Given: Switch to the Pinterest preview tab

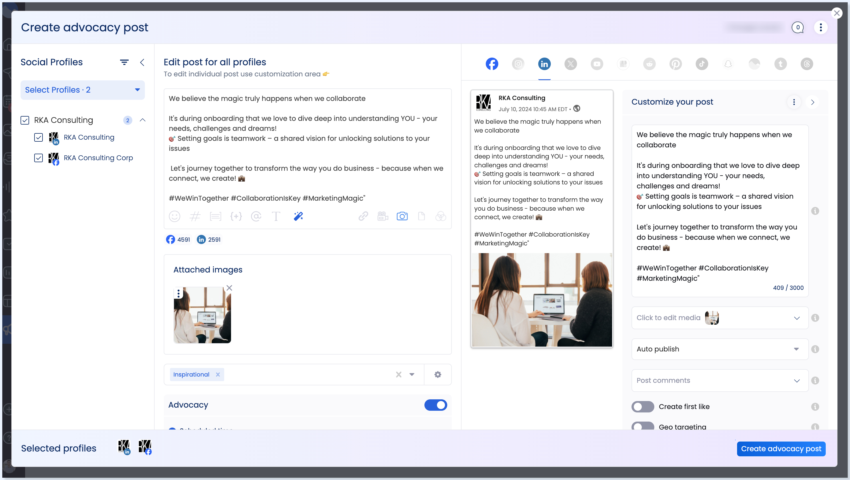Looking at the screenshot, I should point(675,64).
